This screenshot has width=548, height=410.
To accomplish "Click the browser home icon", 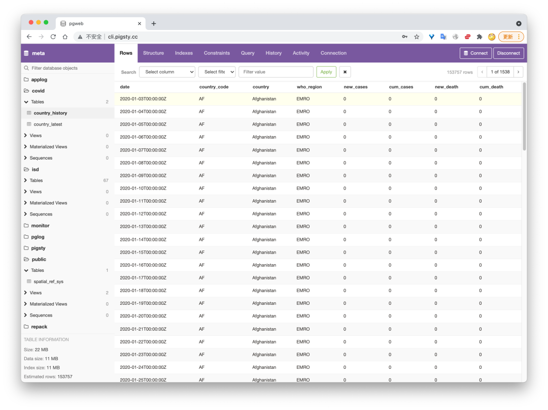I will pyautogui.click(x=65, y=37).
